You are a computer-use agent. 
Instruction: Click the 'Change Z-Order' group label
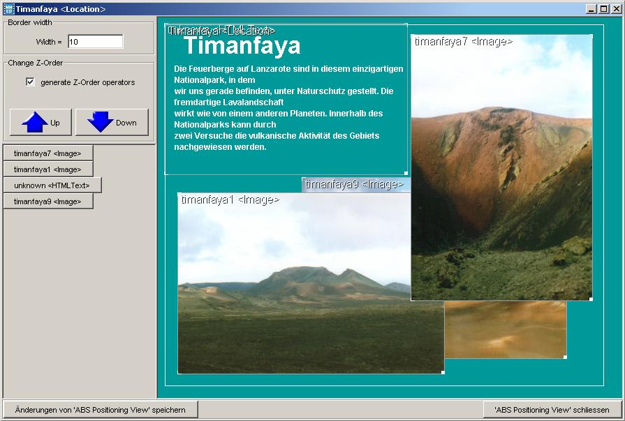pos(35,63)
